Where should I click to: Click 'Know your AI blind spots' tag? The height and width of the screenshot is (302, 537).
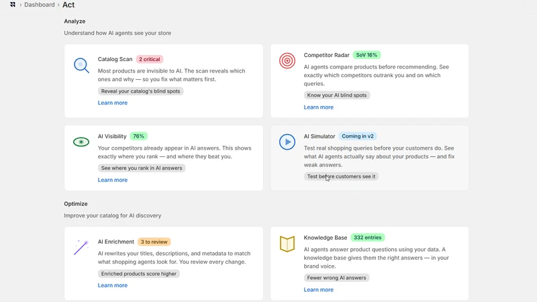pos(337,95)
